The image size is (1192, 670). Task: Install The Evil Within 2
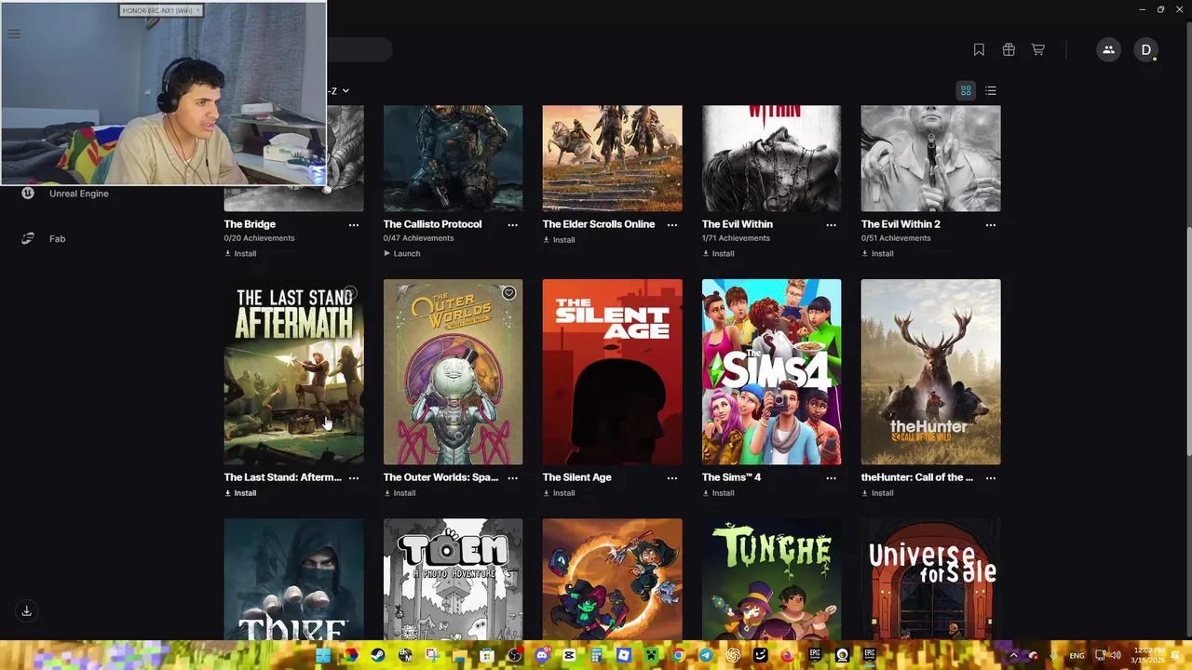pyautogui.click(x=877, y=253)
